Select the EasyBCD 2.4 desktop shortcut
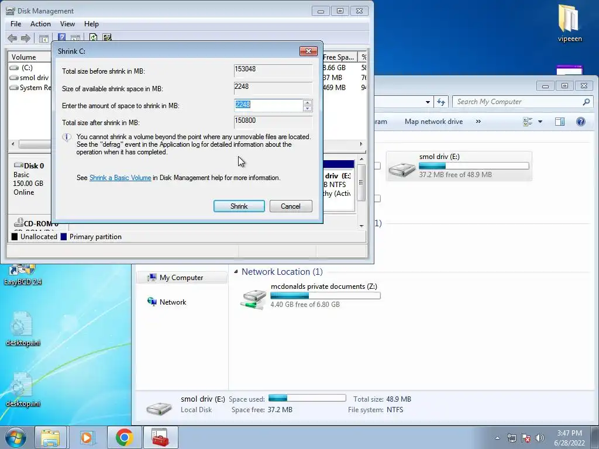The width and height of the screenshot is (599, 449). pyautogui.click(x=23, y=275)
